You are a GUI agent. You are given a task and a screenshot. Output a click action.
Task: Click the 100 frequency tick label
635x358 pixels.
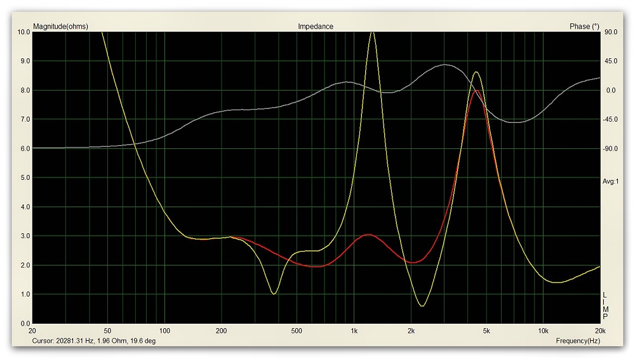164,331
